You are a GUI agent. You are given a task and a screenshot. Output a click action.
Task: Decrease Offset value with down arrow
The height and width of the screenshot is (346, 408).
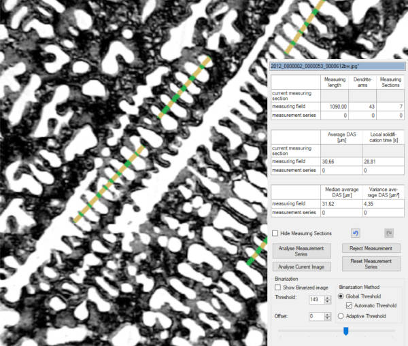[x=328, y=318]
